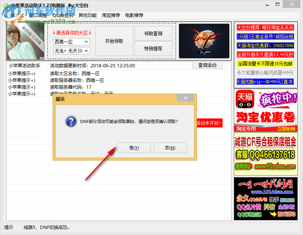303x235 pixels.
Task: Click the green apple app icon
Action: coord(6,5)
